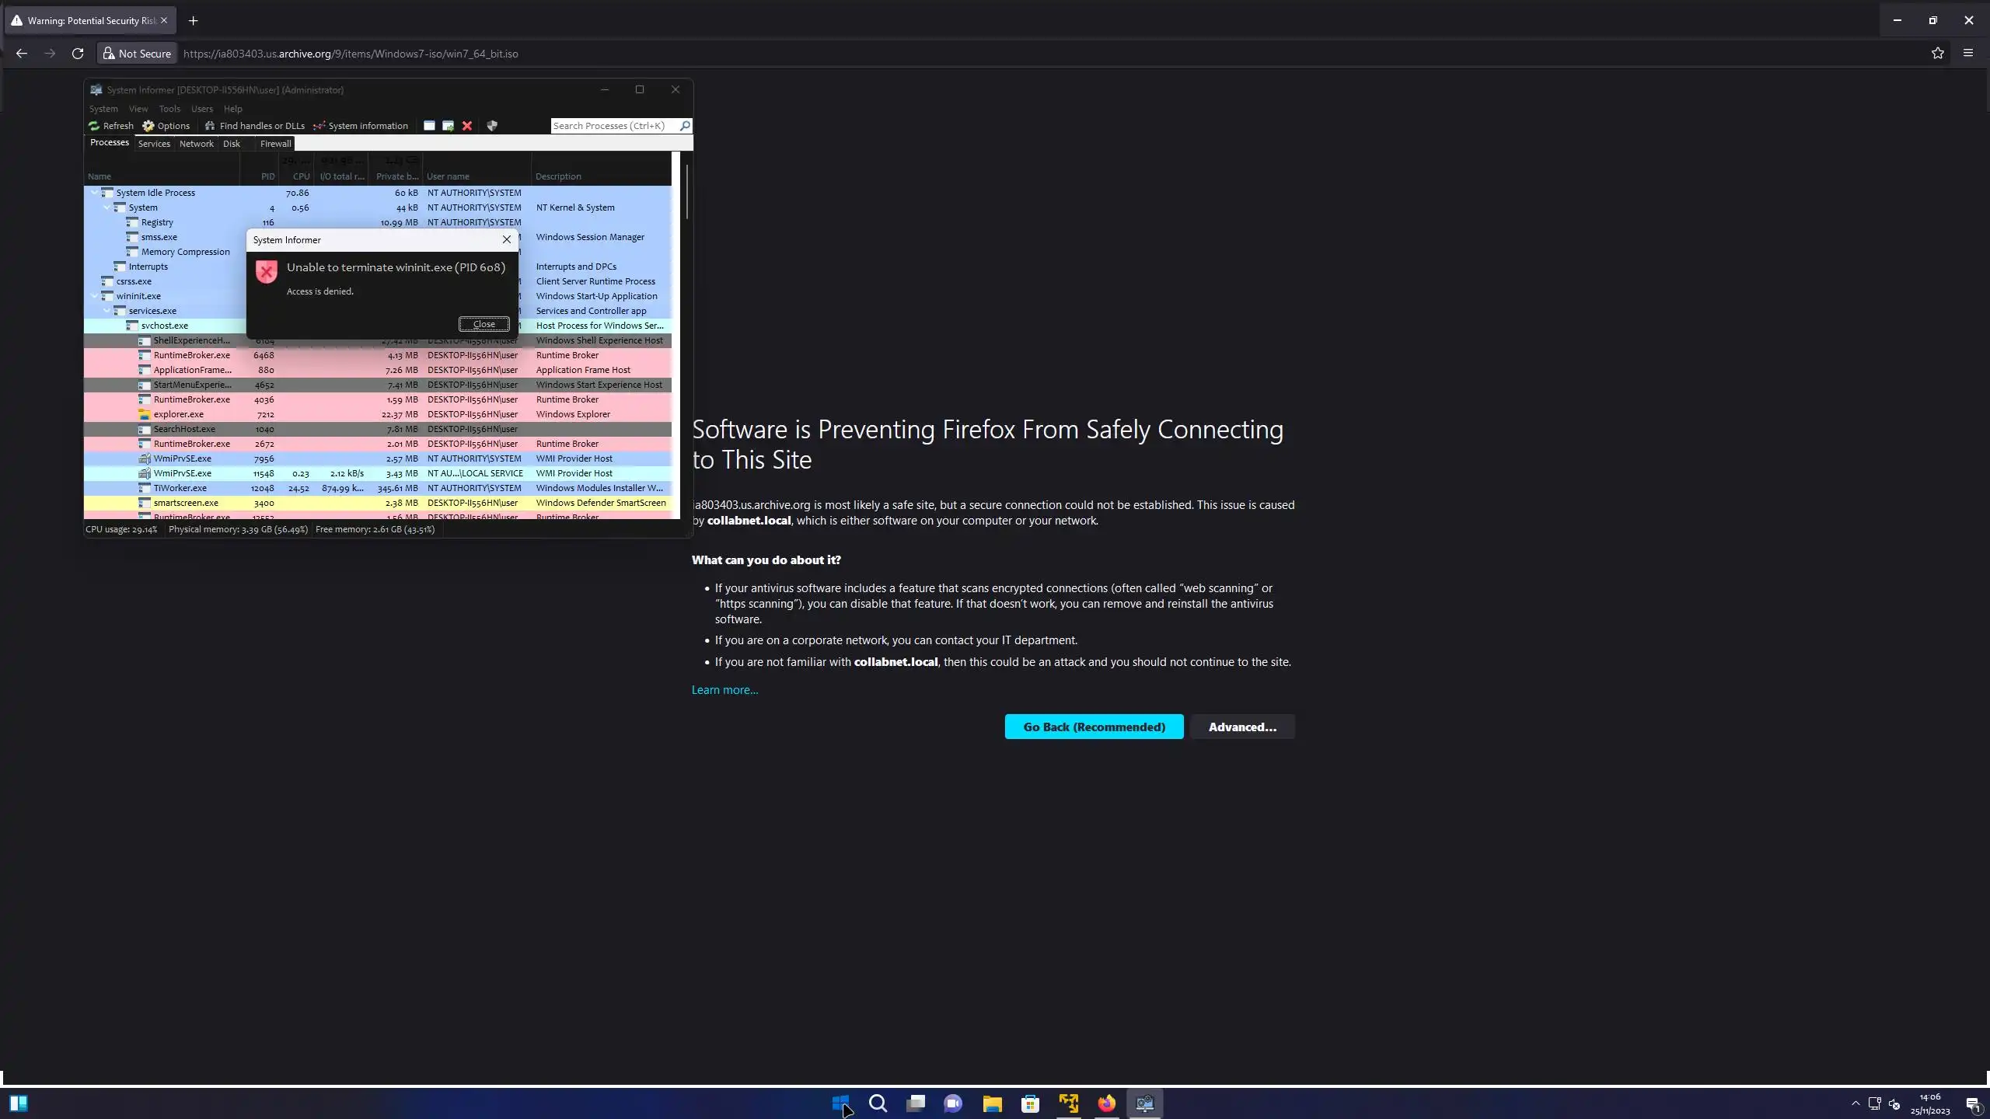The height and width of the screenshot is (1119, 1990).
Task: Open the Tools menu
Action: click(x=169, y=109)
